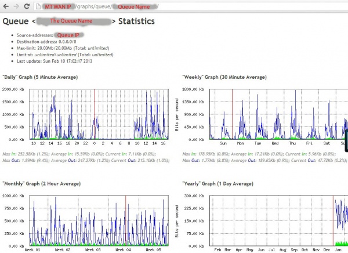Click the address bar URL field
The height and width of the screenshot is (253, 348).
point(191,6)
